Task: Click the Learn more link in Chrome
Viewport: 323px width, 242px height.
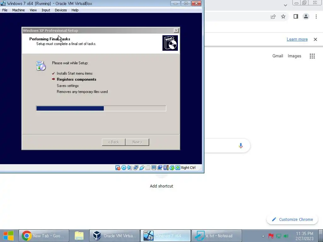Action: tap(297, 39)
